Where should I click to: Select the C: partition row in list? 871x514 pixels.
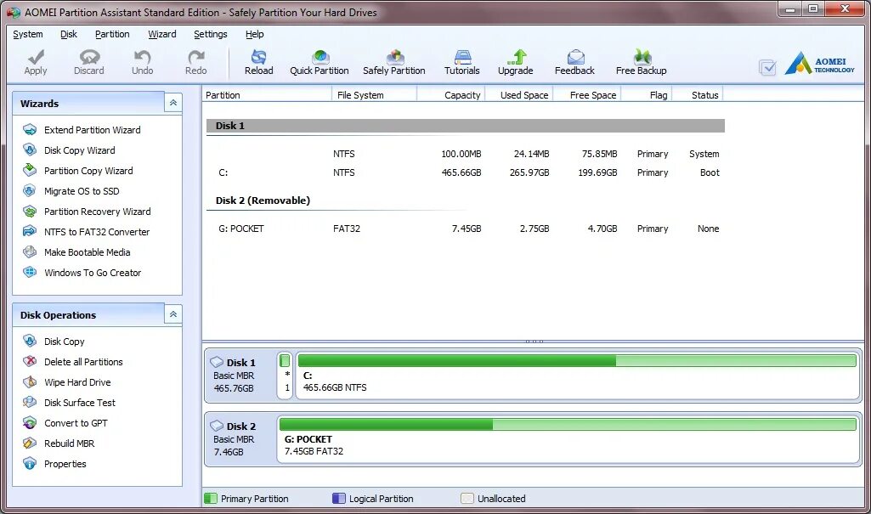(466, 172)
